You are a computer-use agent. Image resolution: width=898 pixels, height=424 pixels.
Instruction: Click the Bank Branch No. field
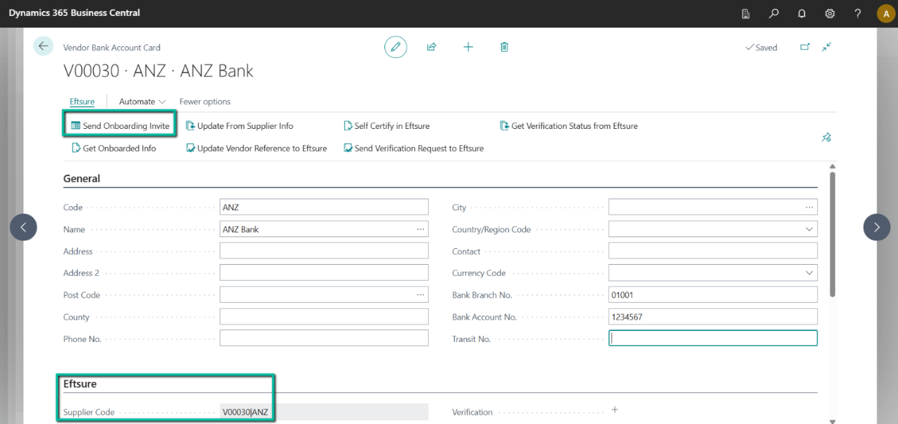point(713,294)
